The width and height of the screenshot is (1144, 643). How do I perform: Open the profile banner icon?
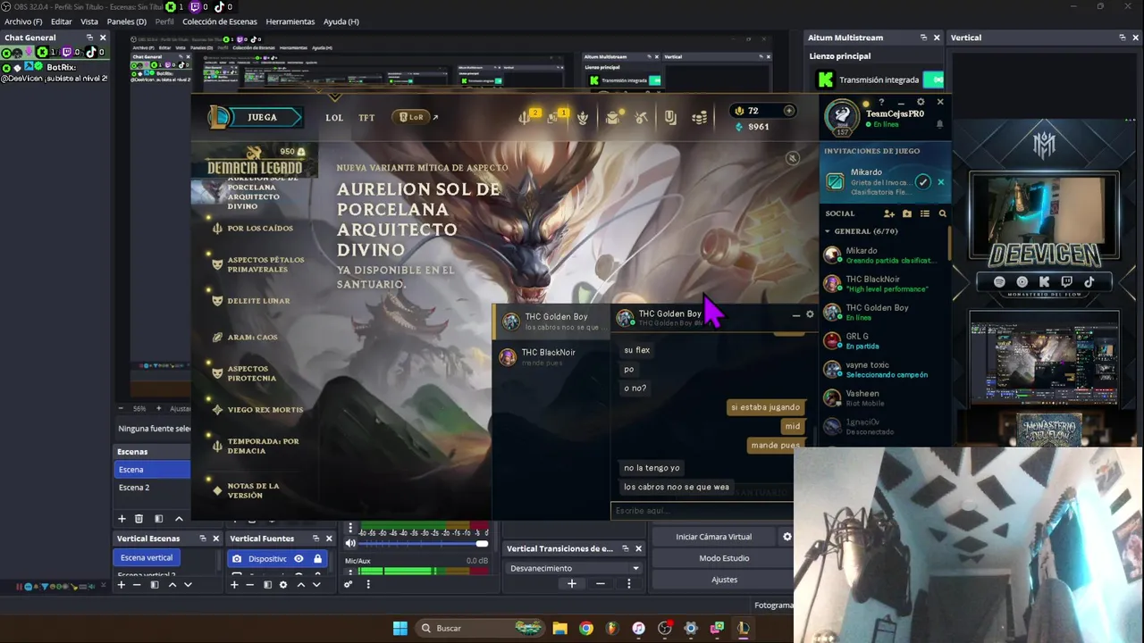click(x=670, y=117)
